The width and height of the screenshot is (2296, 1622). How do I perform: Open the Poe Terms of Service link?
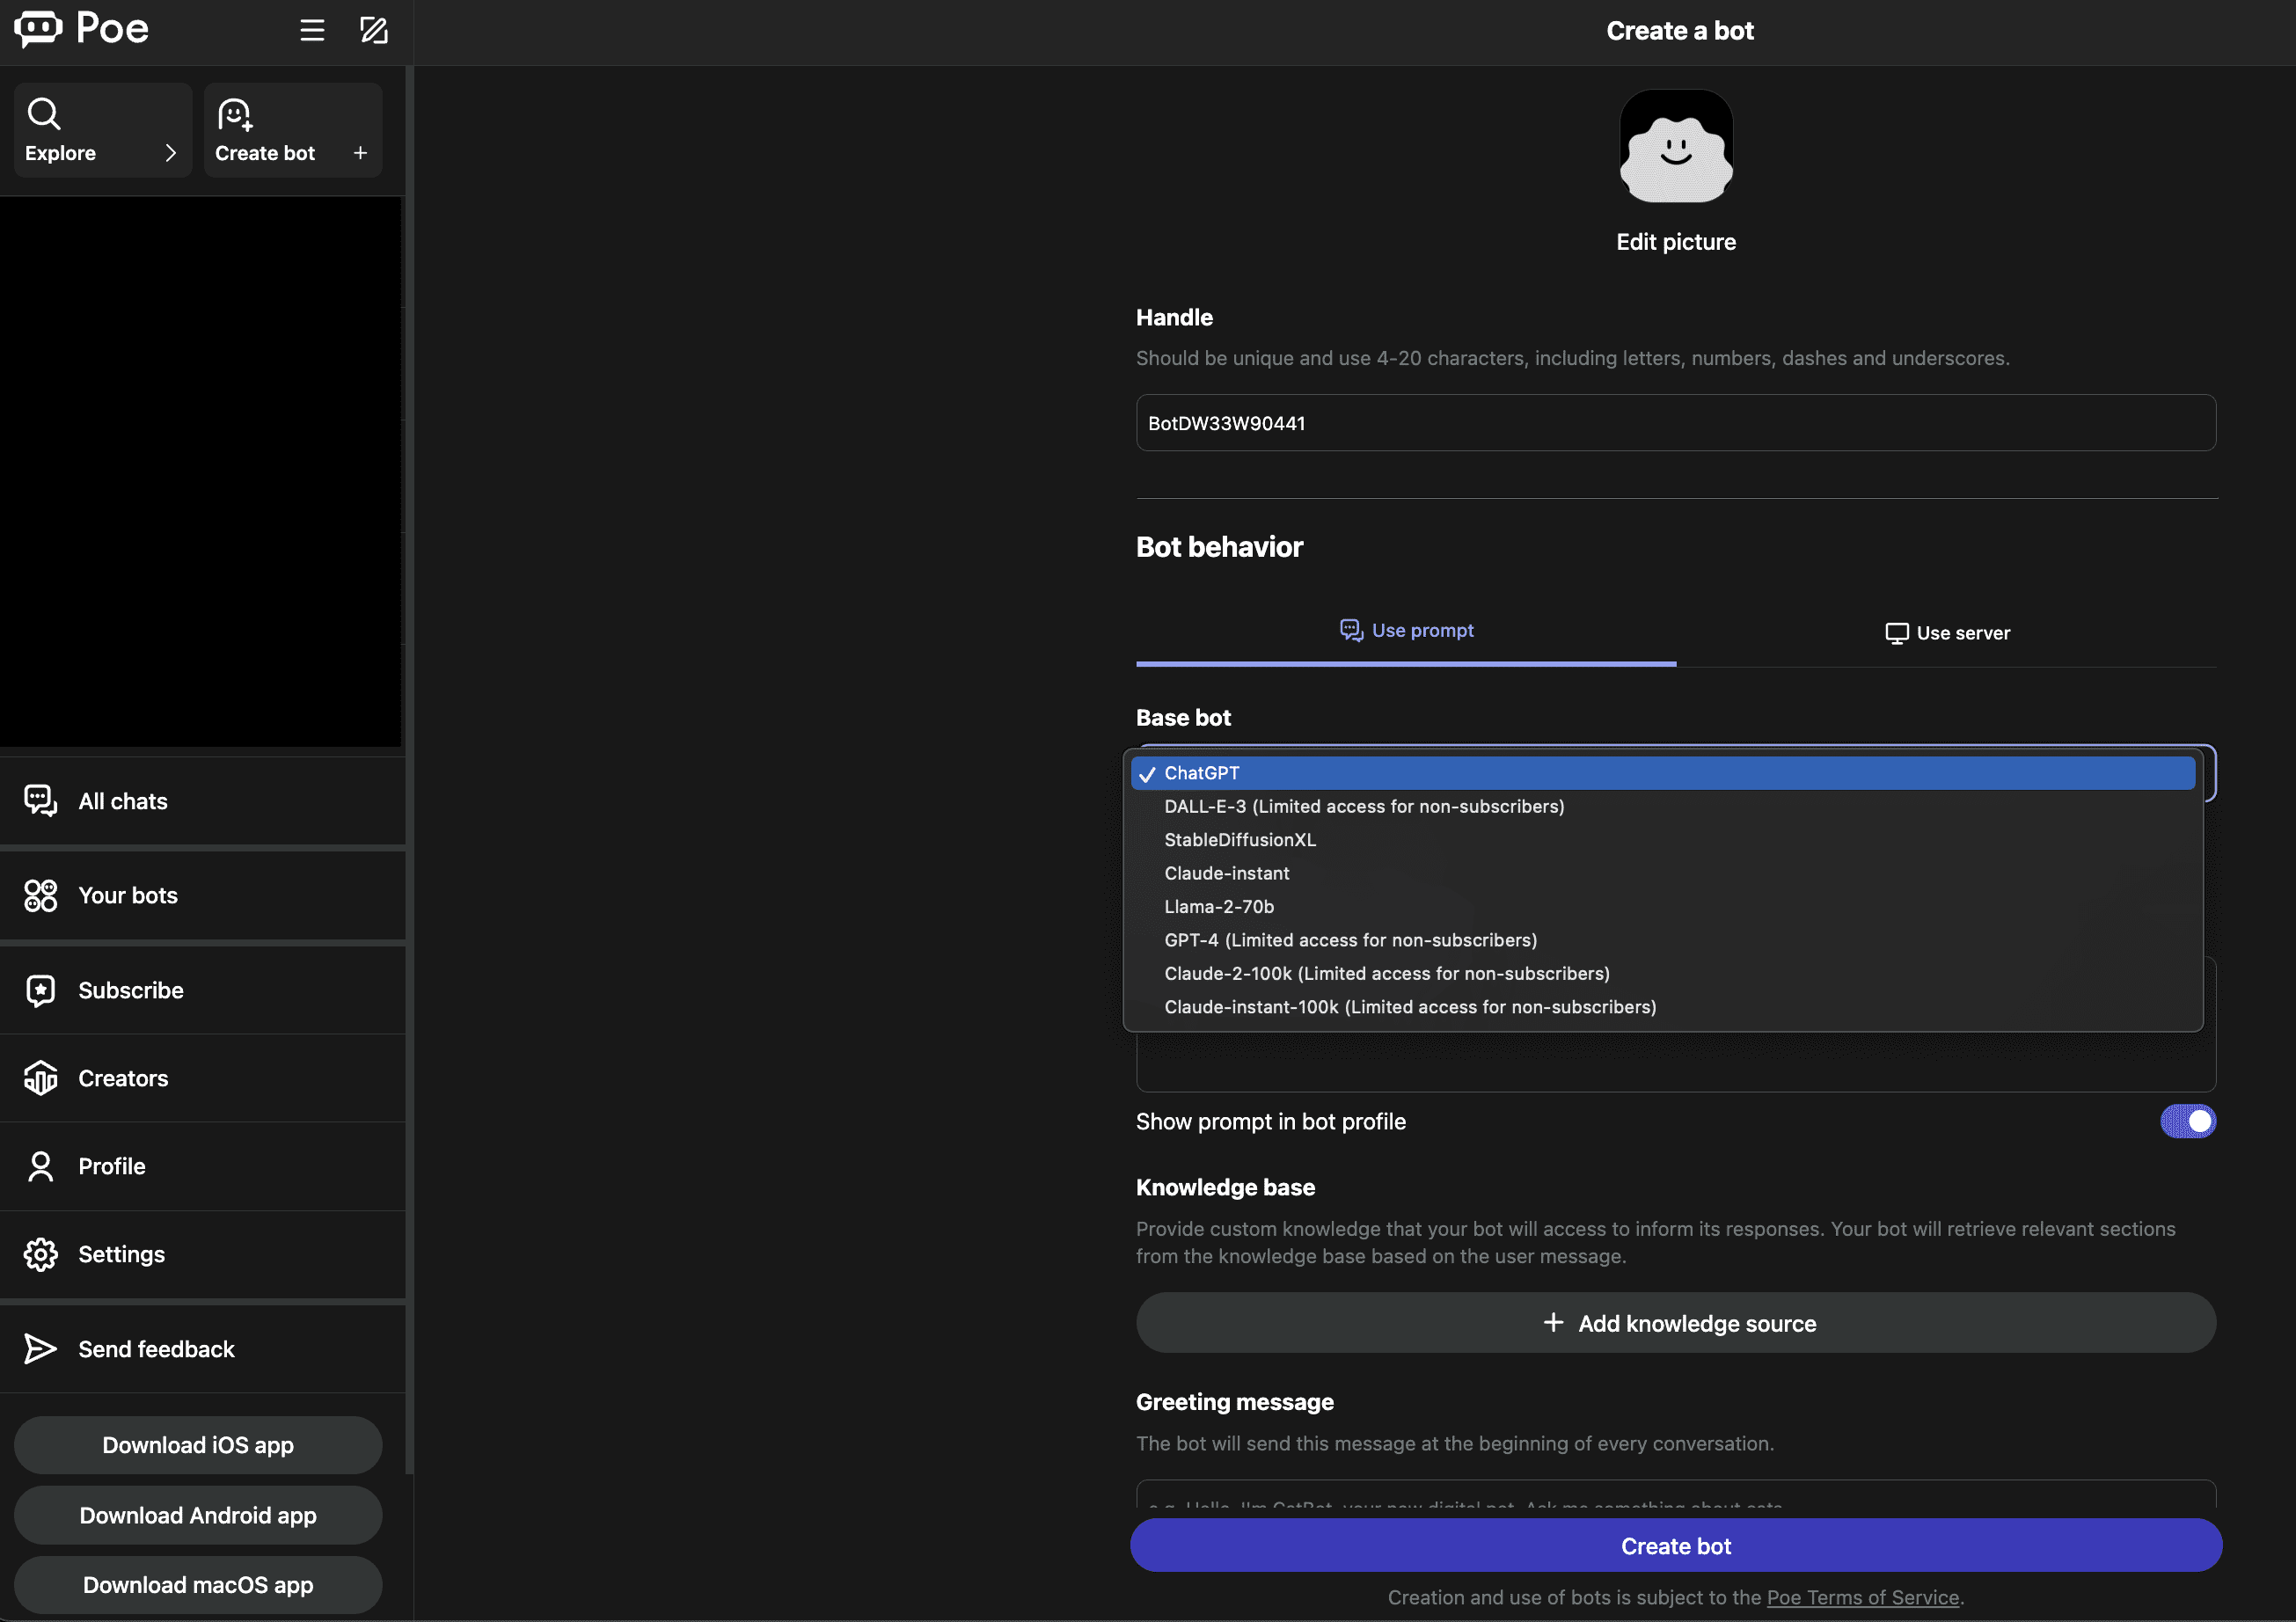[1862, 1597]
